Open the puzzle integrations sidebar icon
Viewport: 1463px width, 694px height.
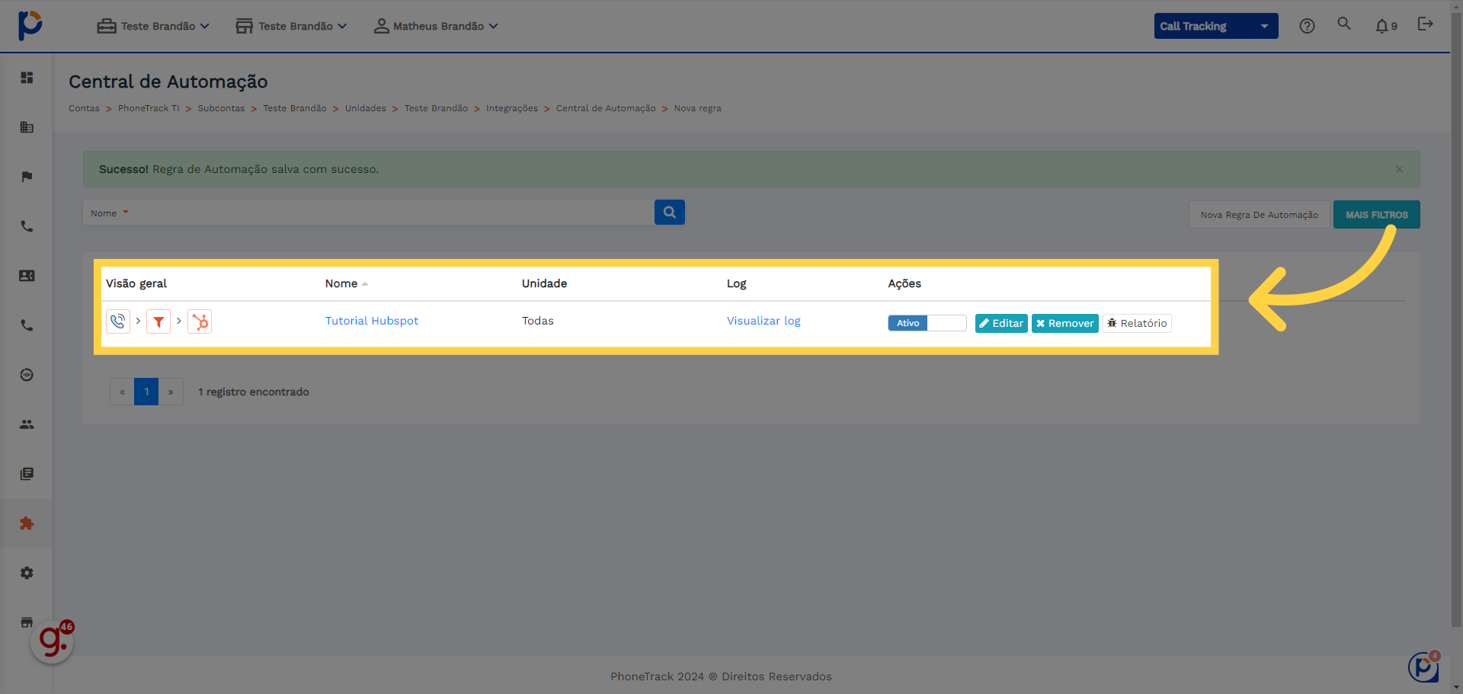(x=27, y=523)
